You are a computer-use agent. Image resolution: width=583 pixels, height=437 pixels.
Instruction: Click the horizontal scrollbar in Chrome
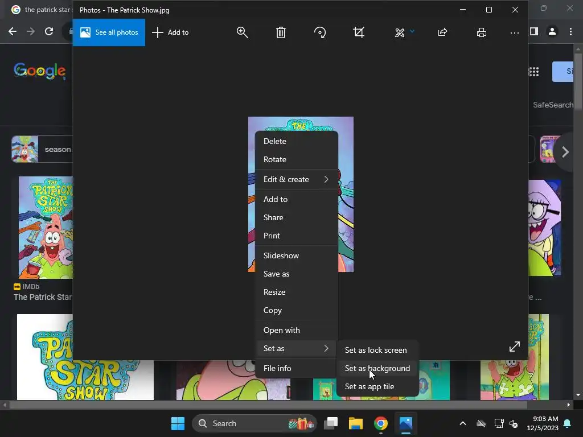click(268, 405)
